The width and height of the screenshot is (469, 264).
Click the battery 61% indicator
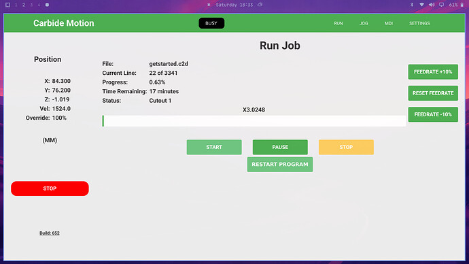[x=456, y=5]
